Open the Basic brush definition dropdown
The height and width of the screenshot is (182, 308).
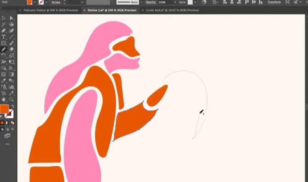pyautogui.click(x=141, y=2)
